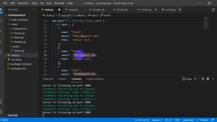Open header.ejs in the explorer tree
Viewport: 217px width, 122px height.
pyautogui.click(x=20, y=42)
